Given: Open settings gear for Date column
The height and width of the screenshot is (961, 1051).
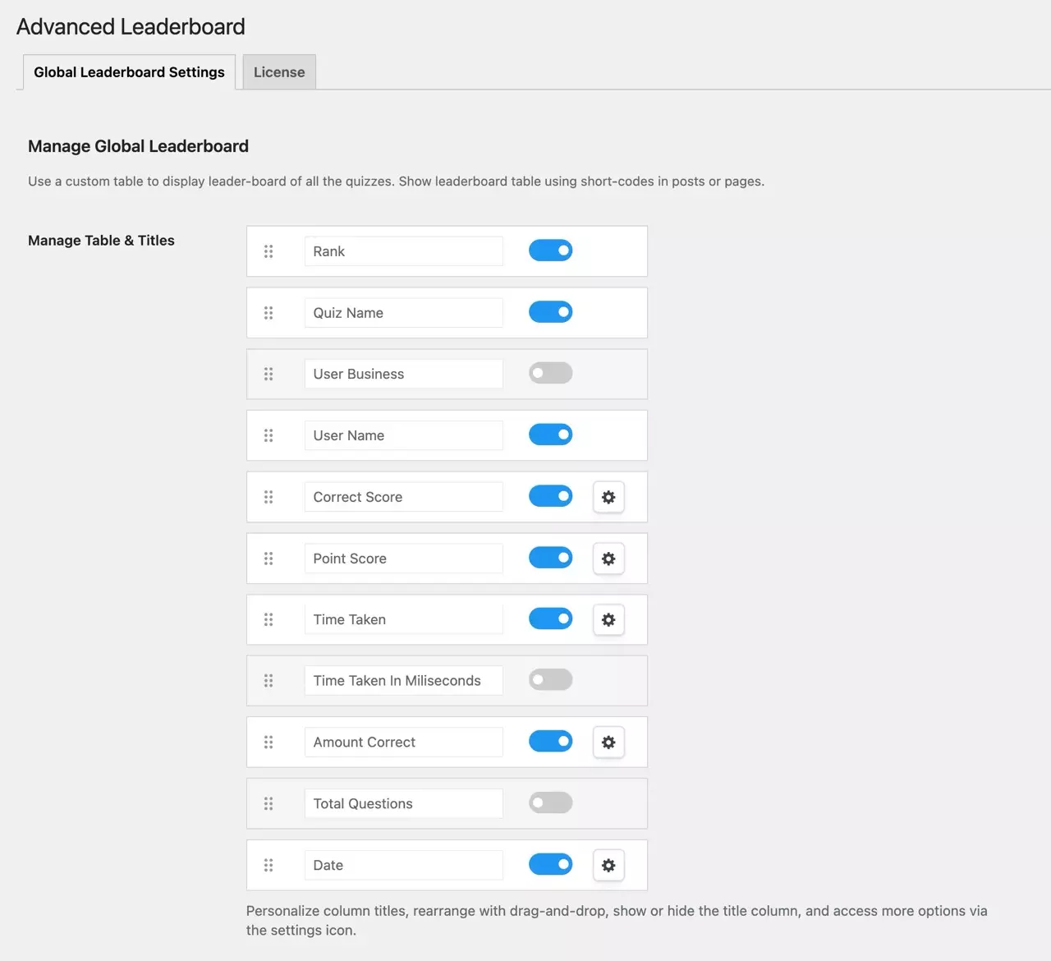Looking at the screenshot, I should point(608,865).
